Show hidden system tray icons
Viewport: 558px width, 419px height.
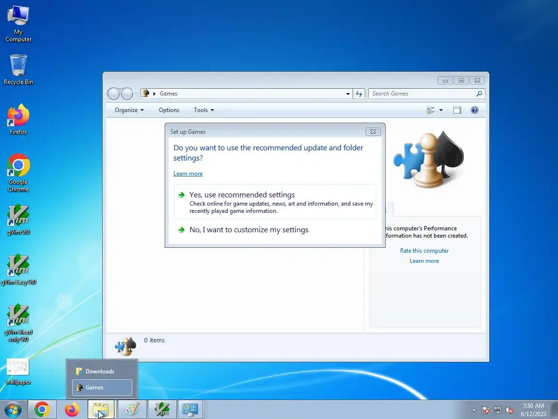pyautogui.click(x=474, y=410)
